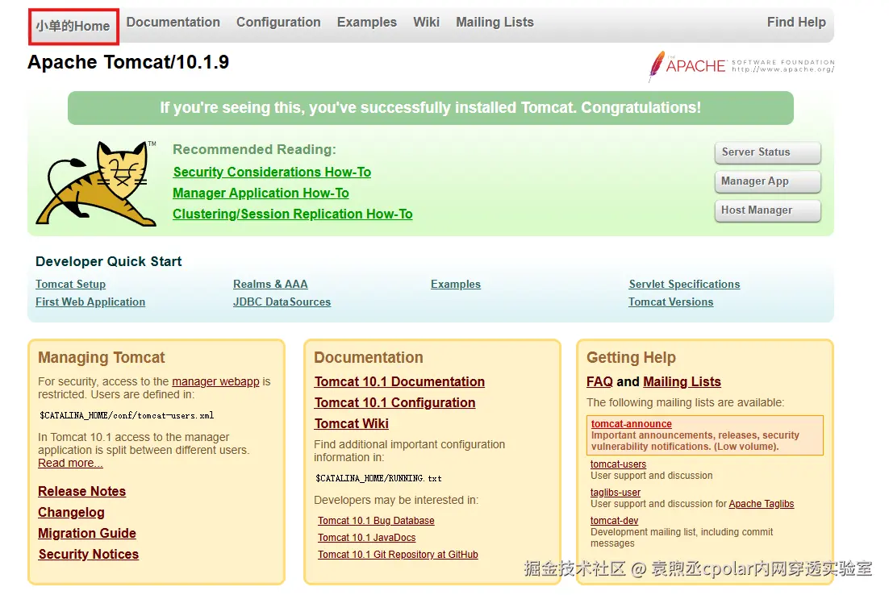The image size is (889, 595).
Task: Click Find Help in the navigation bar
Action: click(x=796, y=22)
